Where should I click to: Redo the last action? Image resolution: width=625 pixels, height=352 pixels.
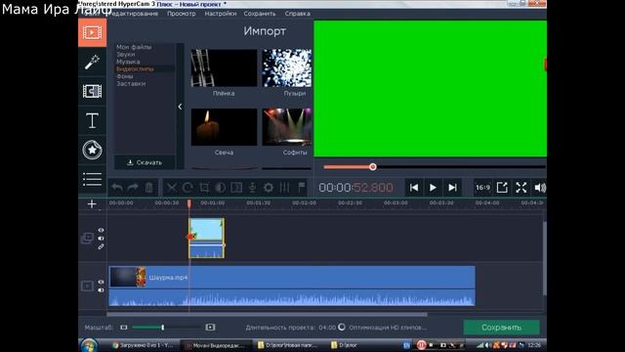coord(133,187)
